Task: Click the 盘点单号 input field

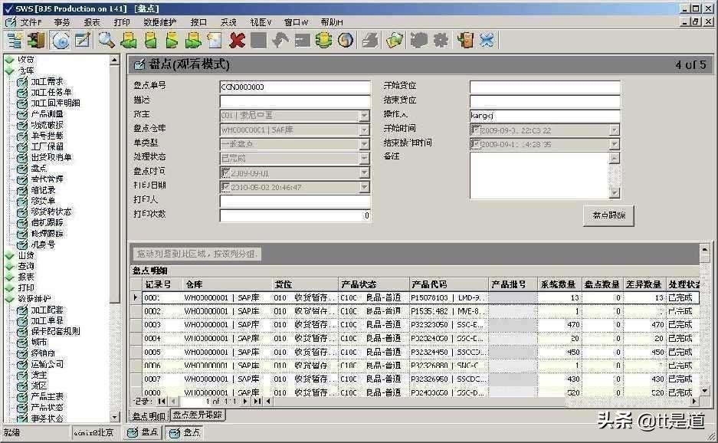Action: click(295, 87)
